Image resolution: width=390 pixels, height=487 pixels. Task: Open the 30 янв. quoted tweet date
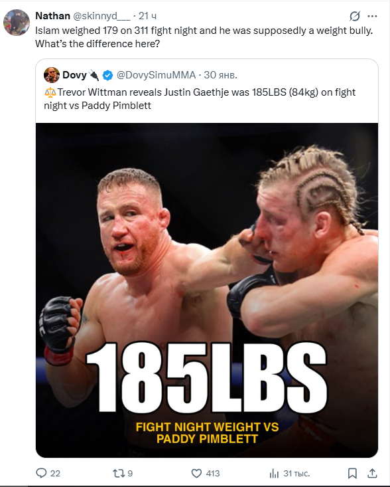pyautogui.click(x=220, y=75)
